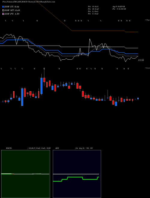Click the blue DOW ST legend swatch
The height and width of the screenshot is (198, 150).
point(3,7)
